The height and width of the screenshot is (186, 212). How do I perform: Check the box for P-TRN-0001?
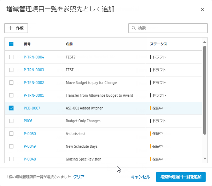[x=11, y=95]
